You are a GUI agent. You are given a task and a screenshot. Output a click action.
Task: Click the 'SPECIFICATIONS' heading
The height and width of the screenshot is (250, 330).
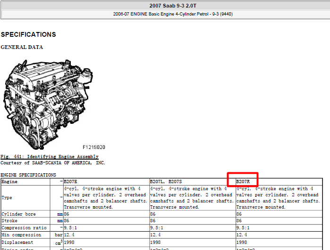pyautogui.click(x=28, y=34)
